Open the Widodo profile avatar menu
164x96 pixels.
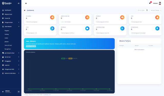[x=160, y=3]
